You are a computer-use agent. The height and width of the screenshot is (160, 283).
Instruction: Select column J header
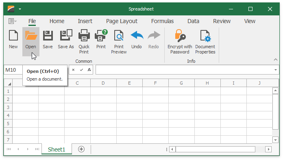(x=259, y=83)
